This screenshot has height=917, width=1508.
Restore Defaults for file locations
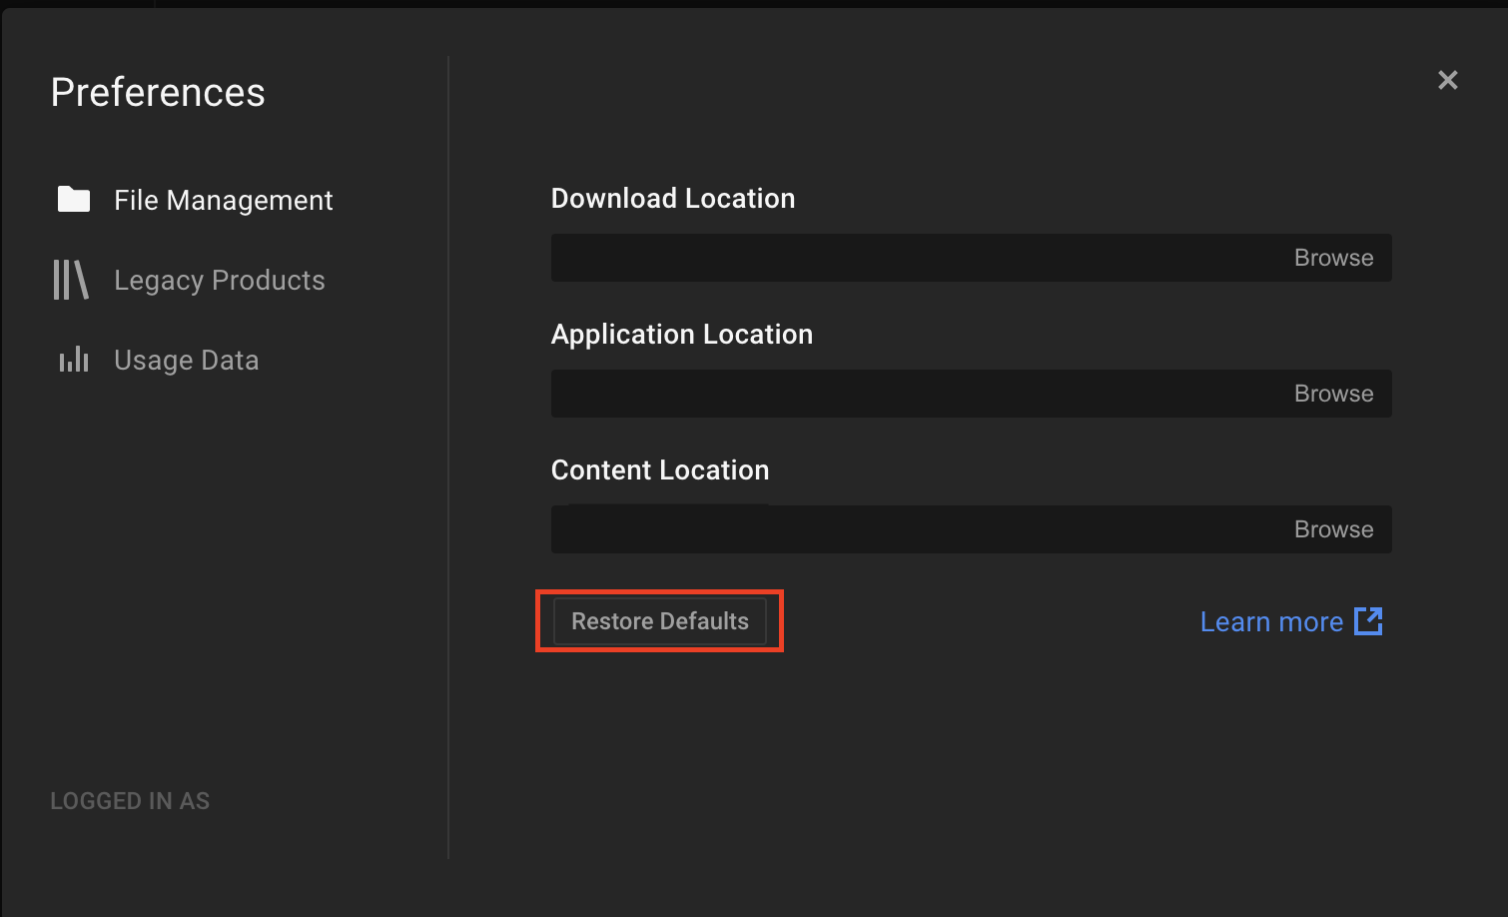[x=660, y=621]
